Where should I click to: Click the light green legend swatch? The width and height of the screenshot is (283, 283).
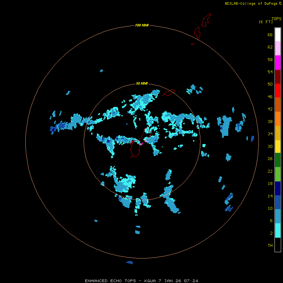click(278, 174)
